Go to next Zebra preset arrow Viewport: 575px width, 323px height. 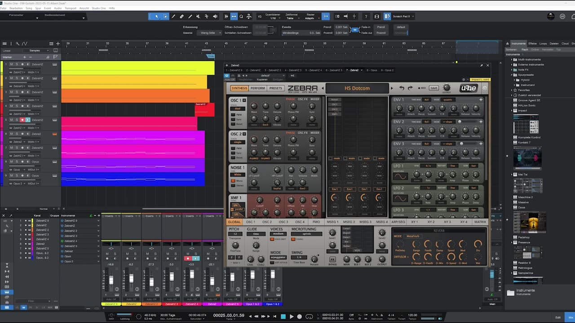(x=392, y=88)
